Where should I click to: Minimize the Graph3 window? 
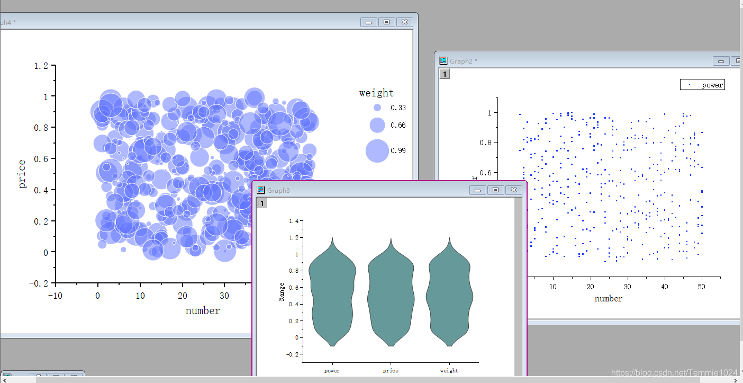click(478, 190)
